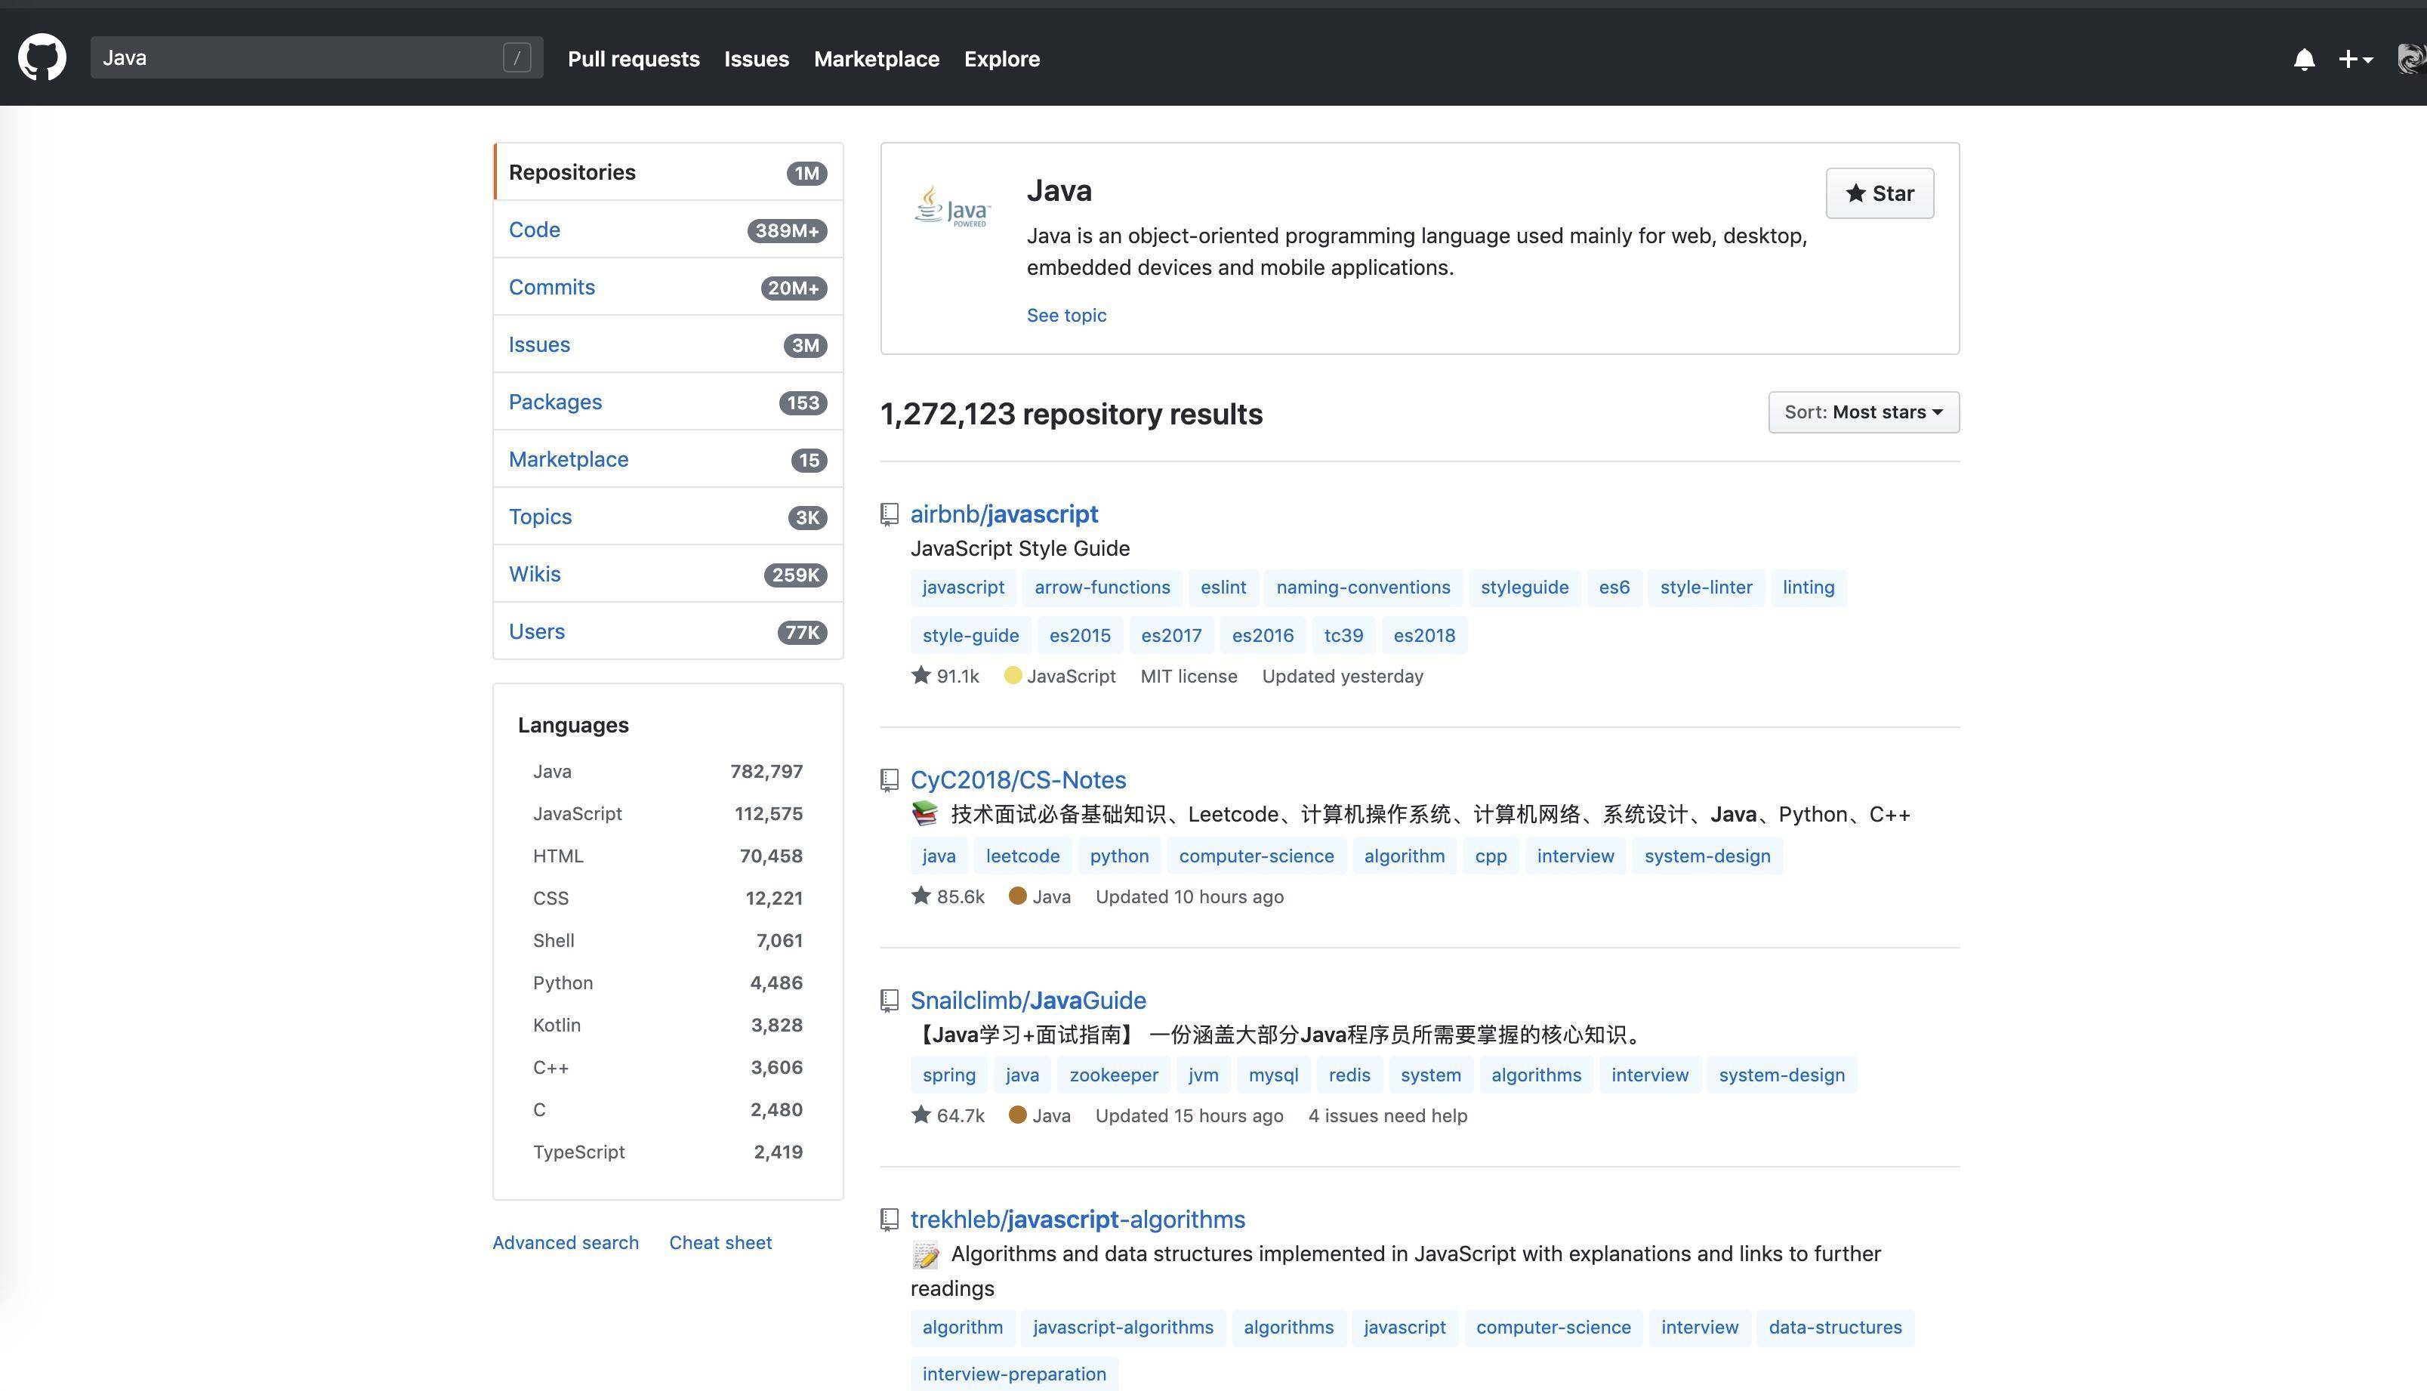Select the Issues filter tab
Image resolution: width=2427 pixels, height=1391 pixels.
tap(538, 344)
